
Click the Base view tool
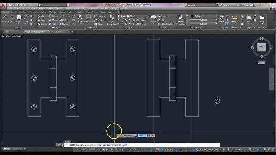point(262,19)
